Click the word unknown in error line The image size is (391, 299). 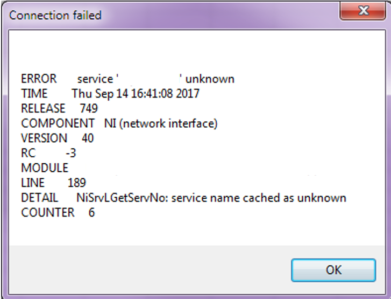210,79
